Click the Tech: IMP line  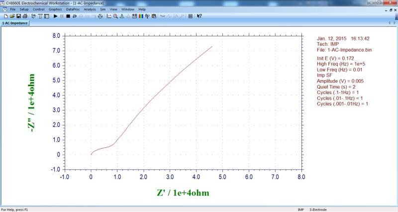point(328,44)
